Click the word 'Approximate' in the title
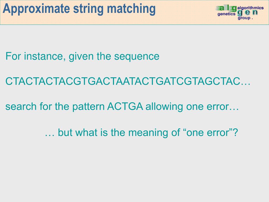This screenshot has width=269, height=202. pos(36,9)
